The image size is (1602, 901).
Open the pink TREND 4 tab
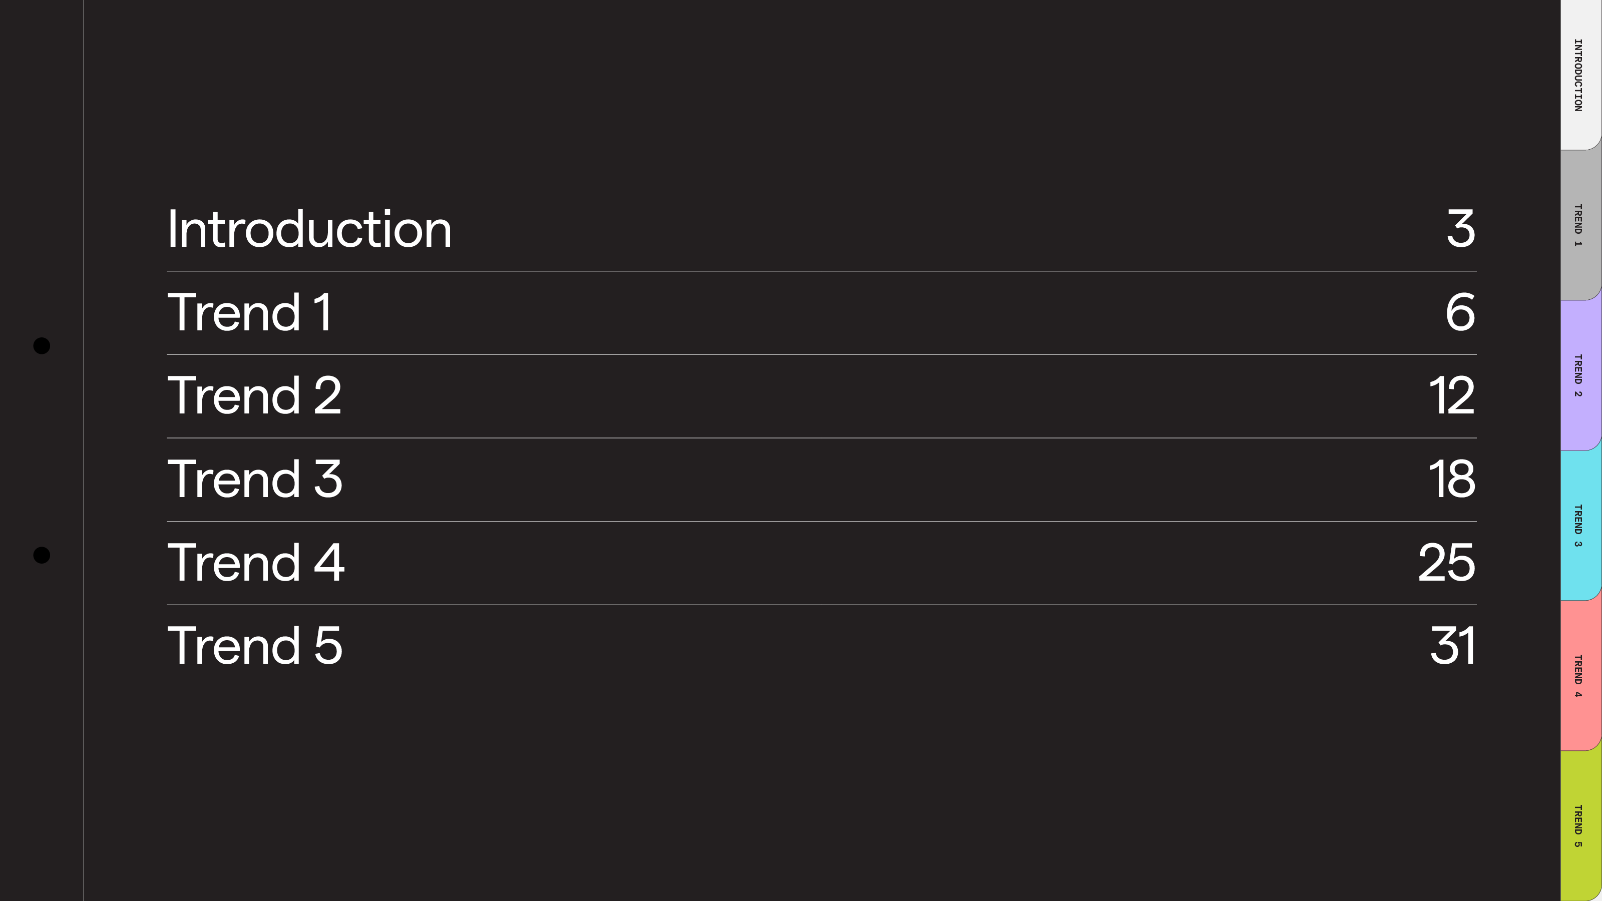pyautogui.click(x=1579, y=676)
